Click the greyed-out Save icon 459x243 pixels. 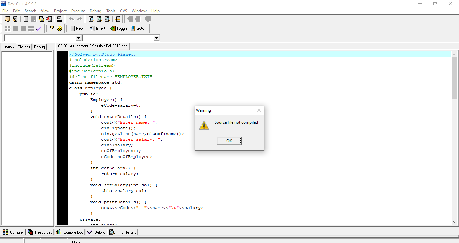tap(34, 19)
